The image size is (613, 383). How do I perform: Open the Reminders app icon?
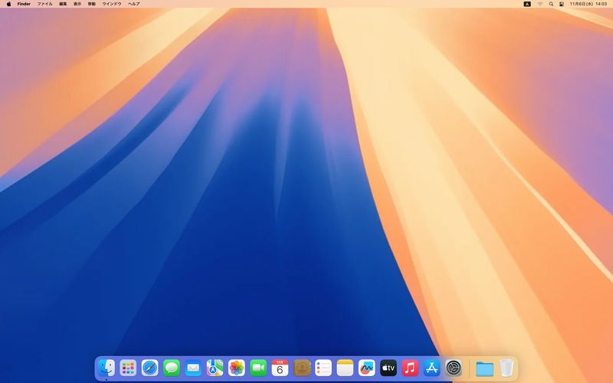click(x=323, y=368)
